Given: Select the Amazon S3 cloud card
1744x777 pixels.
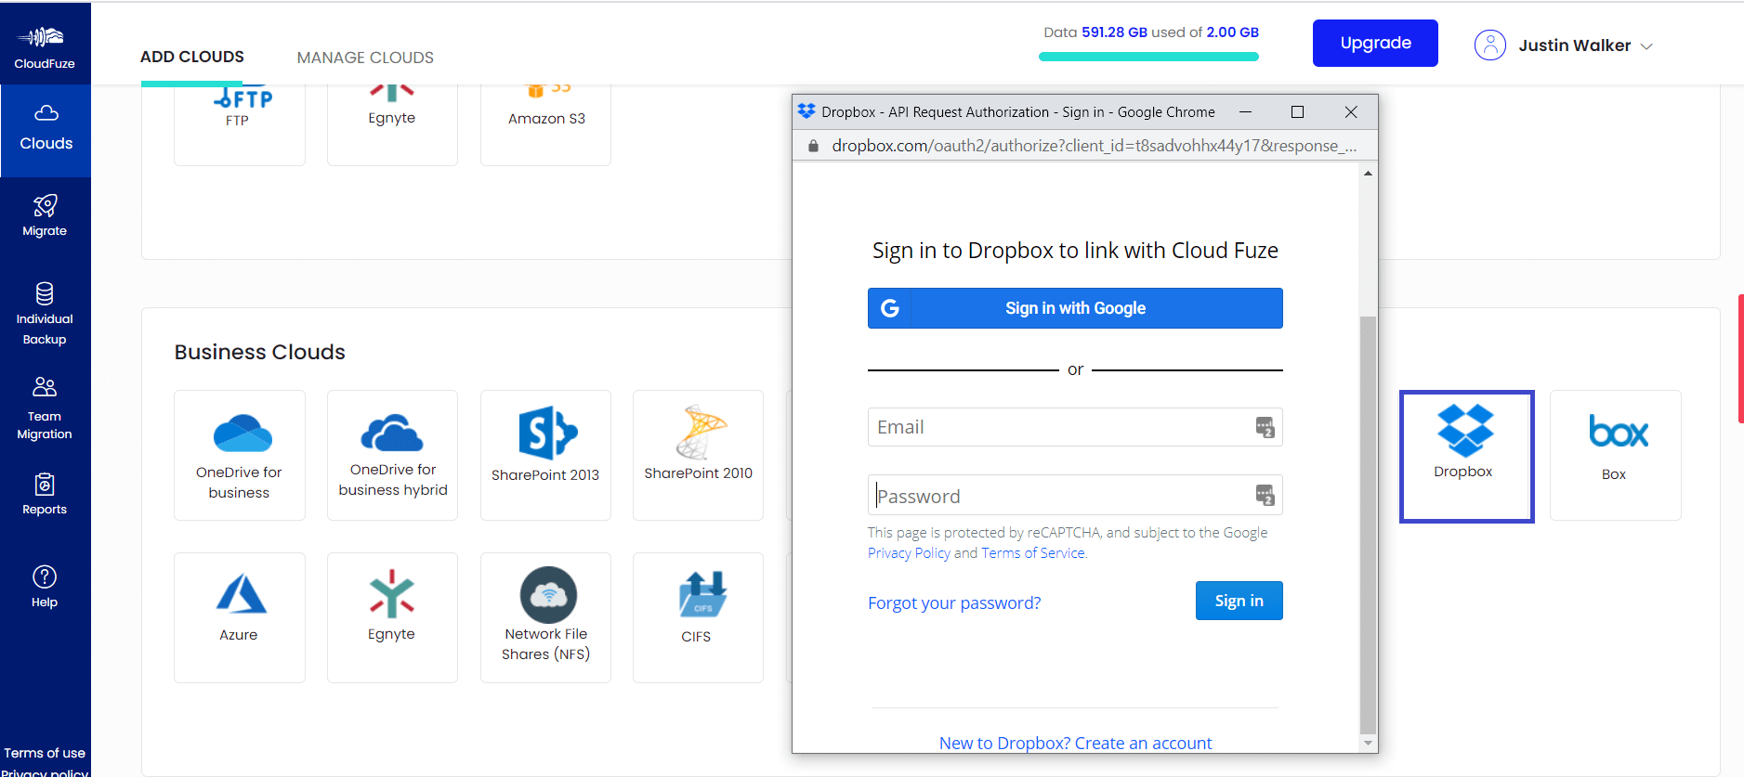Looking at the screenshot, I should (545, 124).
